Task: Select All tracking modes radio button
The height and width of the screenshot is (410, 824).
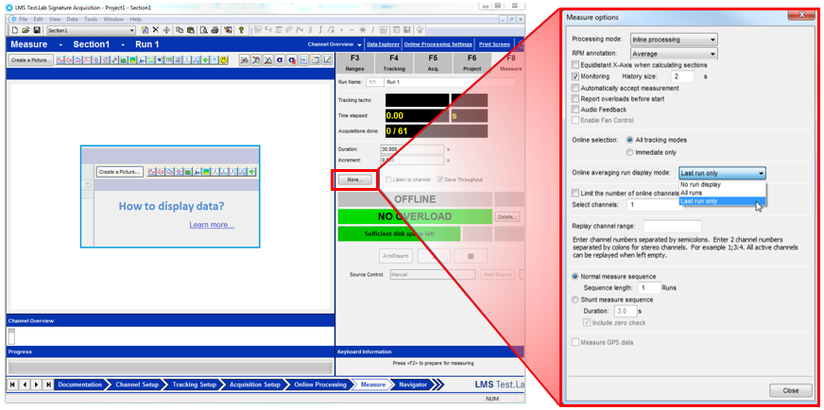Action: point(629,140)
